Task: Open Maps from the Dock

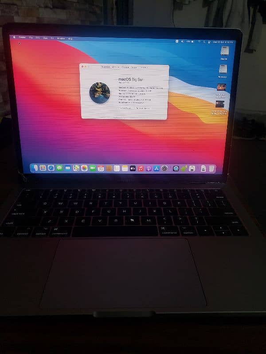Action: 76,168
